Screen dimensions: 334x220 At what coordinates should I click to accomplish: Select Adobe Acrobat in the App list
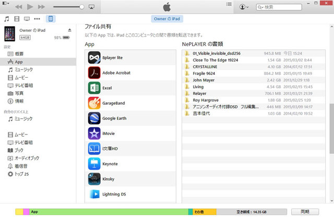pos(116,73)
